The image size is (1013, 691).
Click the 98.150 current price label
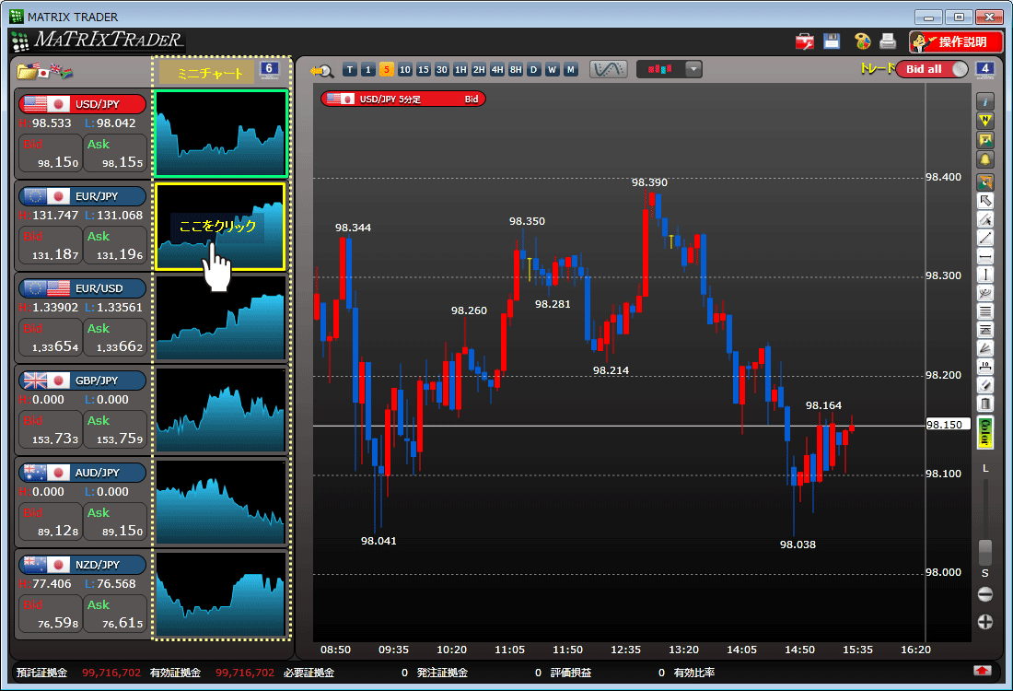tap(947, 425)
